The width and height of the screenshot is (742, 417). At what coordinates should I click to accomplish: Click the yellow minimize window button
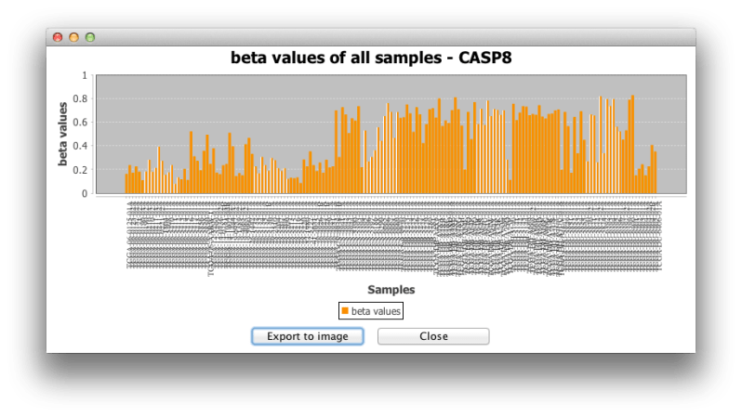point(73,37)
